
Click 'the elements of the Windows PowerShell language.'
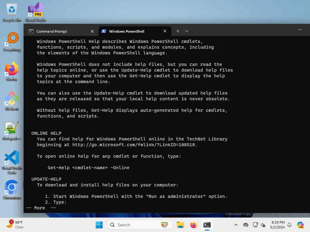[102, 53]
